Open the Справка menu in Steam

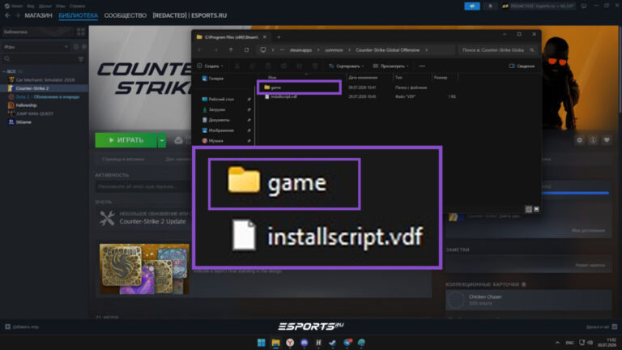[77, 6]
